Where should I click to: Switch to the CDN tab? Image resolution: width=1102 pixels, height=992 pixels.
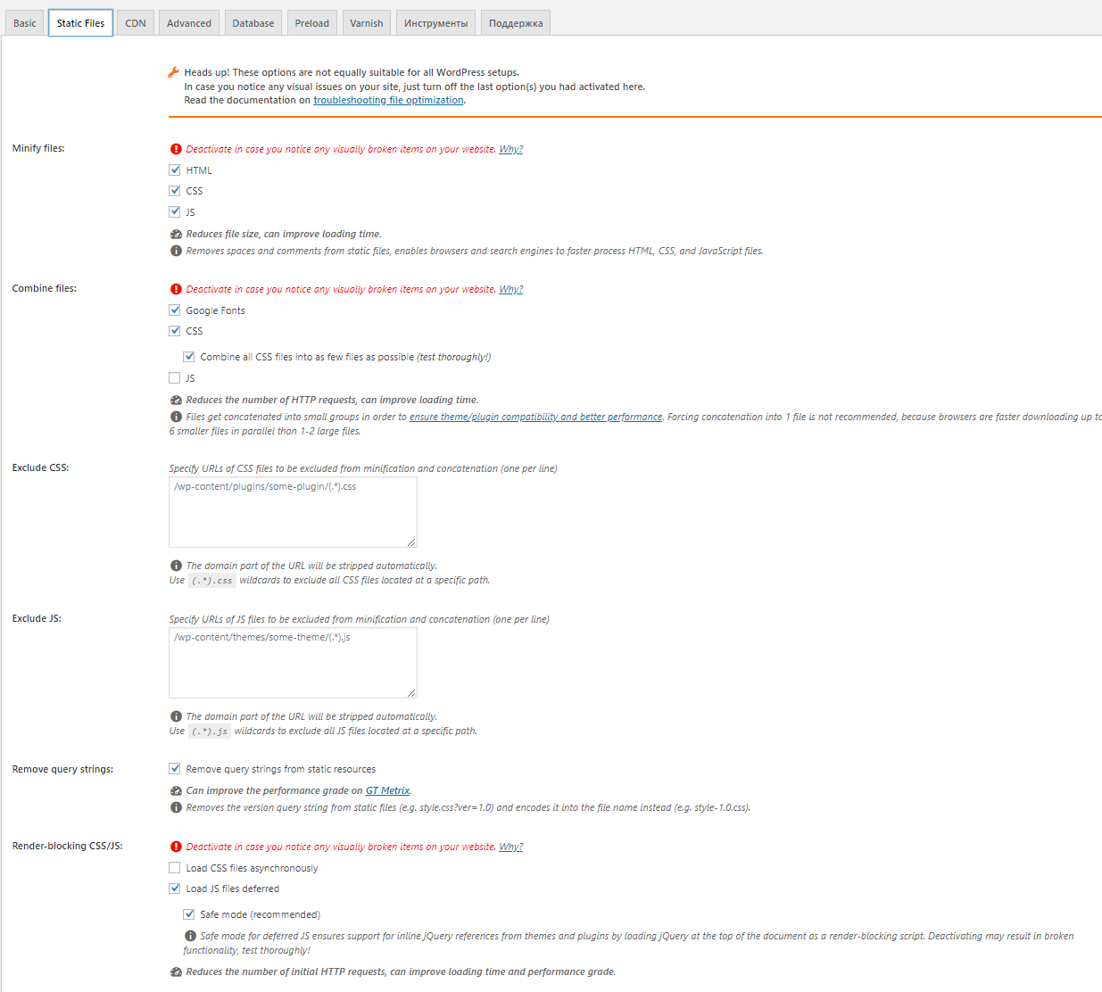pyautogui.click(x=136, y=23)
